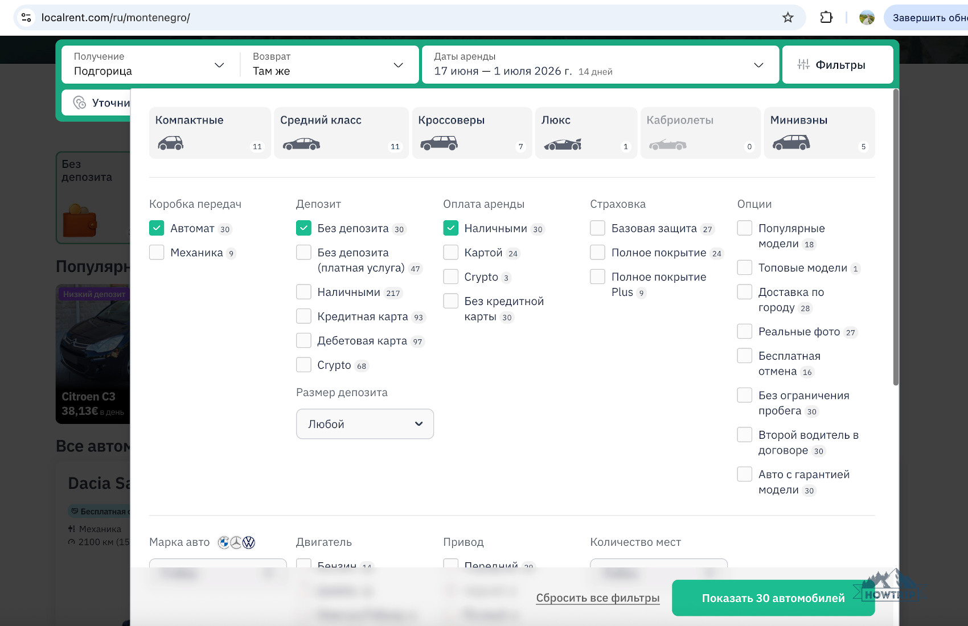Click the compact car icon
Image resolution: width=968 pixels, height=626 pixels.
click(171, 143)
